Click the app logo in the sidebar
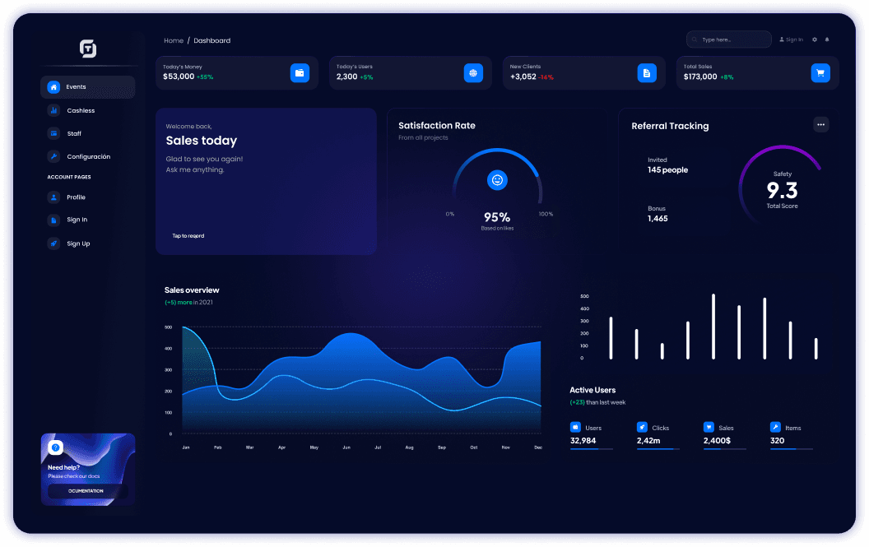Viewport: 869px width, 547px height. [87, 49]
